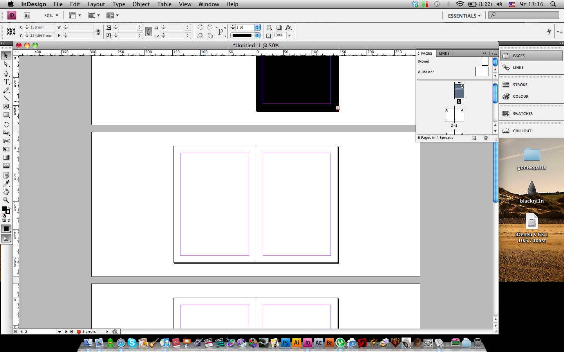Open the CHILLOUT panel button
Viewport: 564px width, 352px height.
pos(531,131)
